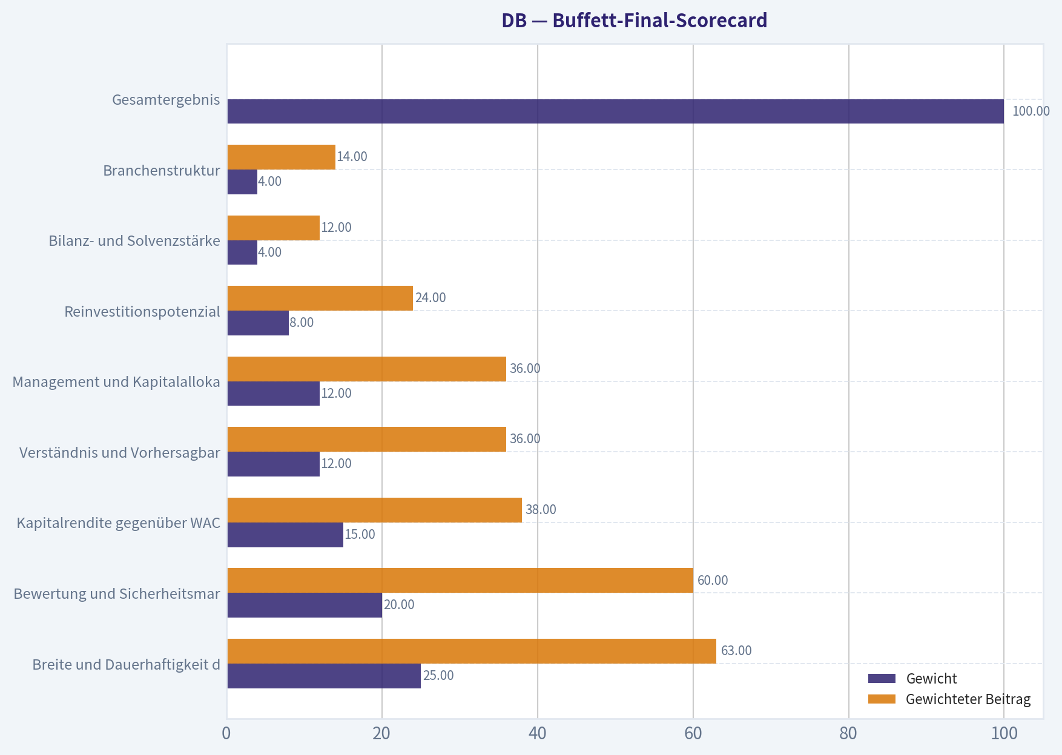Click the chart title DB — Buffett-Final-Scorecard

[634, 21]
